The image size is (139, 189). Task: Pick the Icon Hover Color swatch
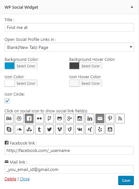pyautogui.click(x=74, y=83)
